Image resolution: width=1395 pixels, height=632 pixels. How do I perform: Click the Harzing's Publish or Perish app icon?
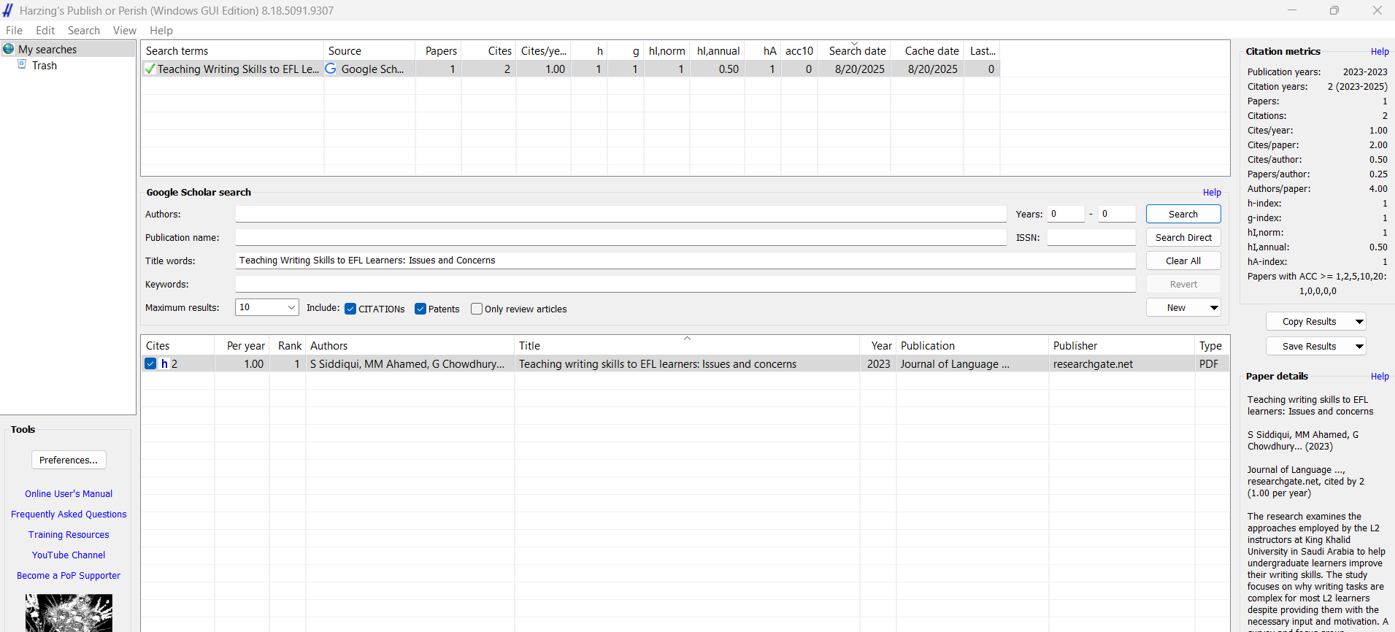pos(8,10)
